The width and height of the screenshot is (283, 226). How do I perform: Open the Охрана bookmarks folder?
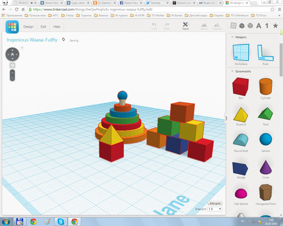217,15
